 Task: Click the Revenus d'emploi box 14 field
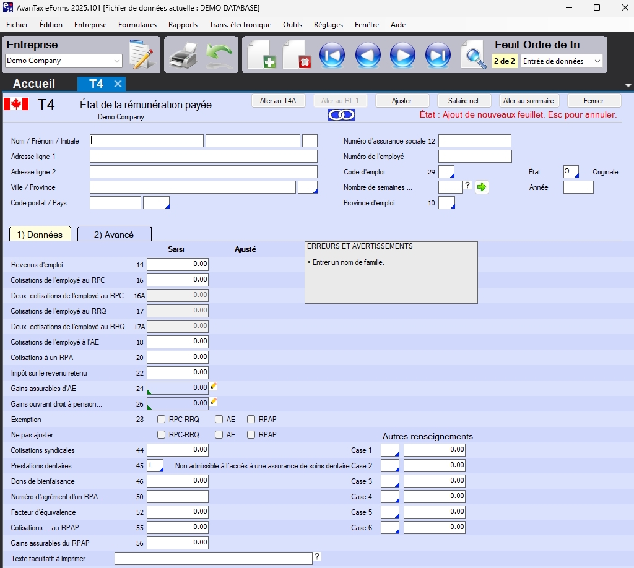(178, 264)
